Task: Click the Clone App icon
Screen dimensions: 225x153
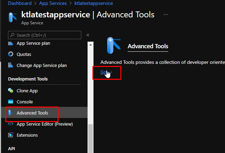Action: 10,91
